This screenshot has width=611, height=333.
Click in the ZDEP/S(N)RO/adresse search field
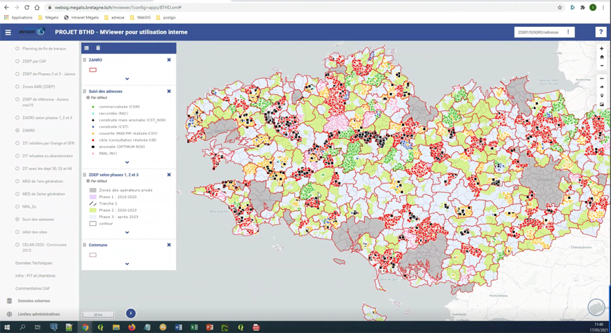(x=539, y=32)
